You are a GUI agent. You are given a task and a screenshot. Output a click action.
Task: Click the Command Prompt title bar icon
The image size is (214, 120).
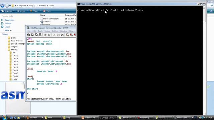[79, 4]
